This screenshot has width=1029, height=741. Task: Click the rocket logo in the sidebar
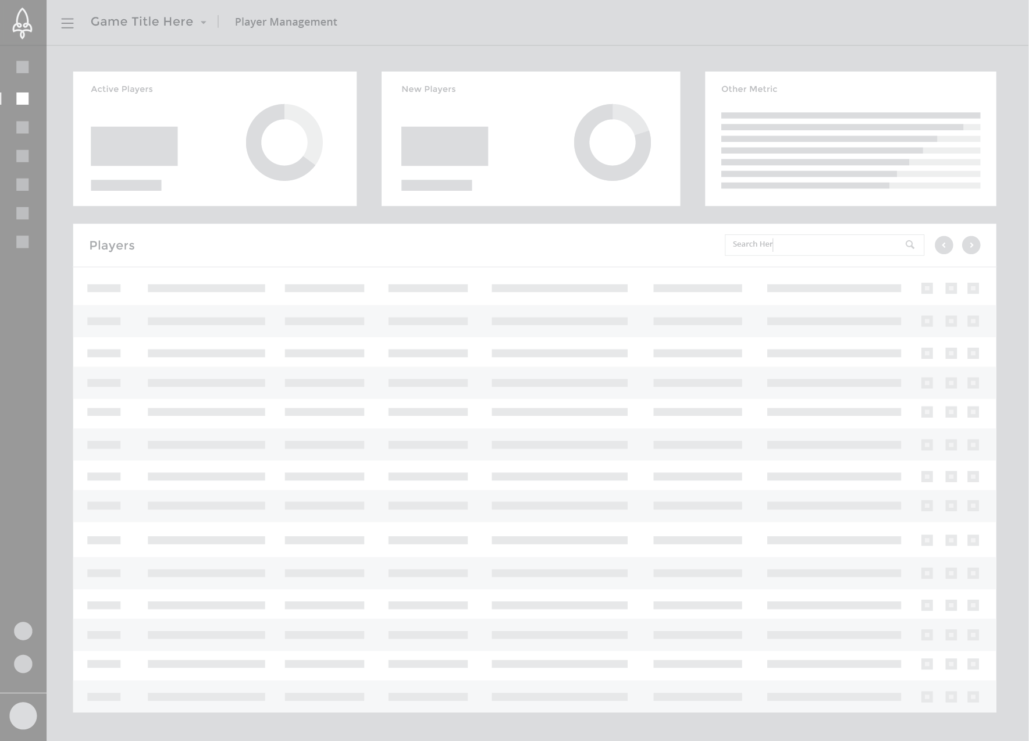coord(23,23)
